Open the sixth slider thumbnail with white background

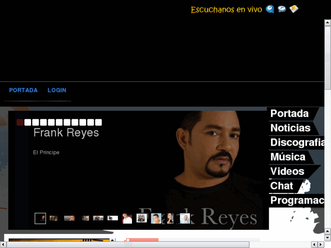click(112, 218)
